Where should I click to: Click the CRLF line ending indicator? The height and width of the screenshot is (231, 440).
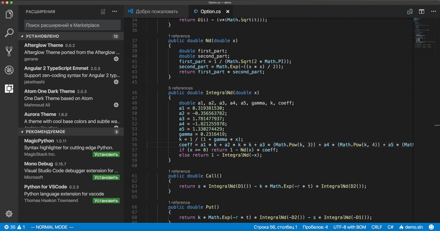pyautogui.click(x=376, y=227)
